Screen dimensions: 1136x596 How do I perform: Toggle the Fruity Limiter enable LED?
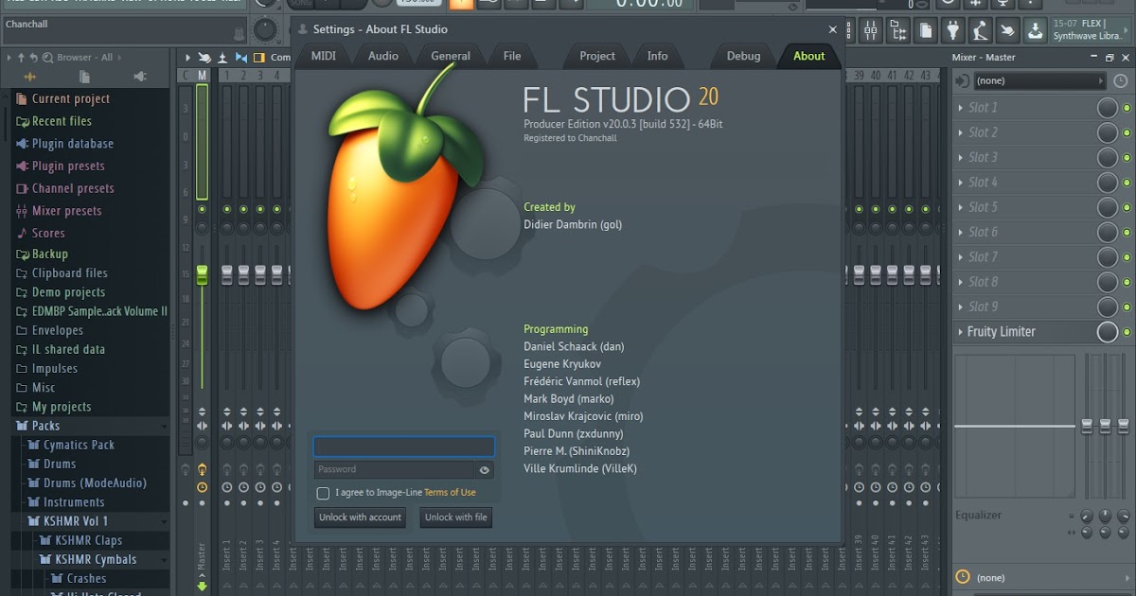pos(1127,332)
